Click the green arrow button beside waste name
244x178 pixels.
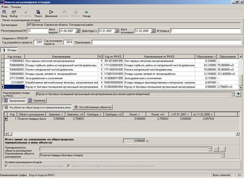pos(239,94)
